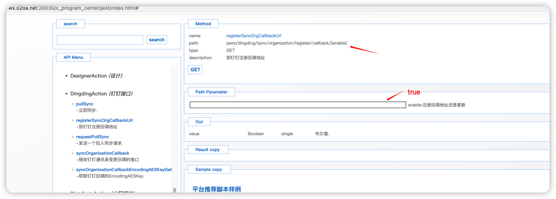Click the type value 'GET' text
This screenshot has height=199, width=556.
tap(230, 51)
